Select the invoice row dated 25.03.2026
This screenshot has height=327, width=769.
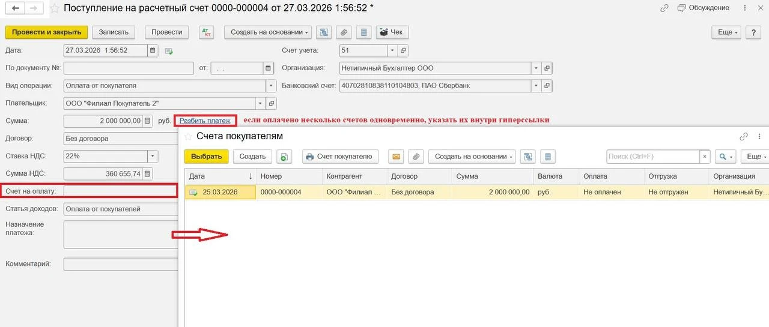(476, 192)
